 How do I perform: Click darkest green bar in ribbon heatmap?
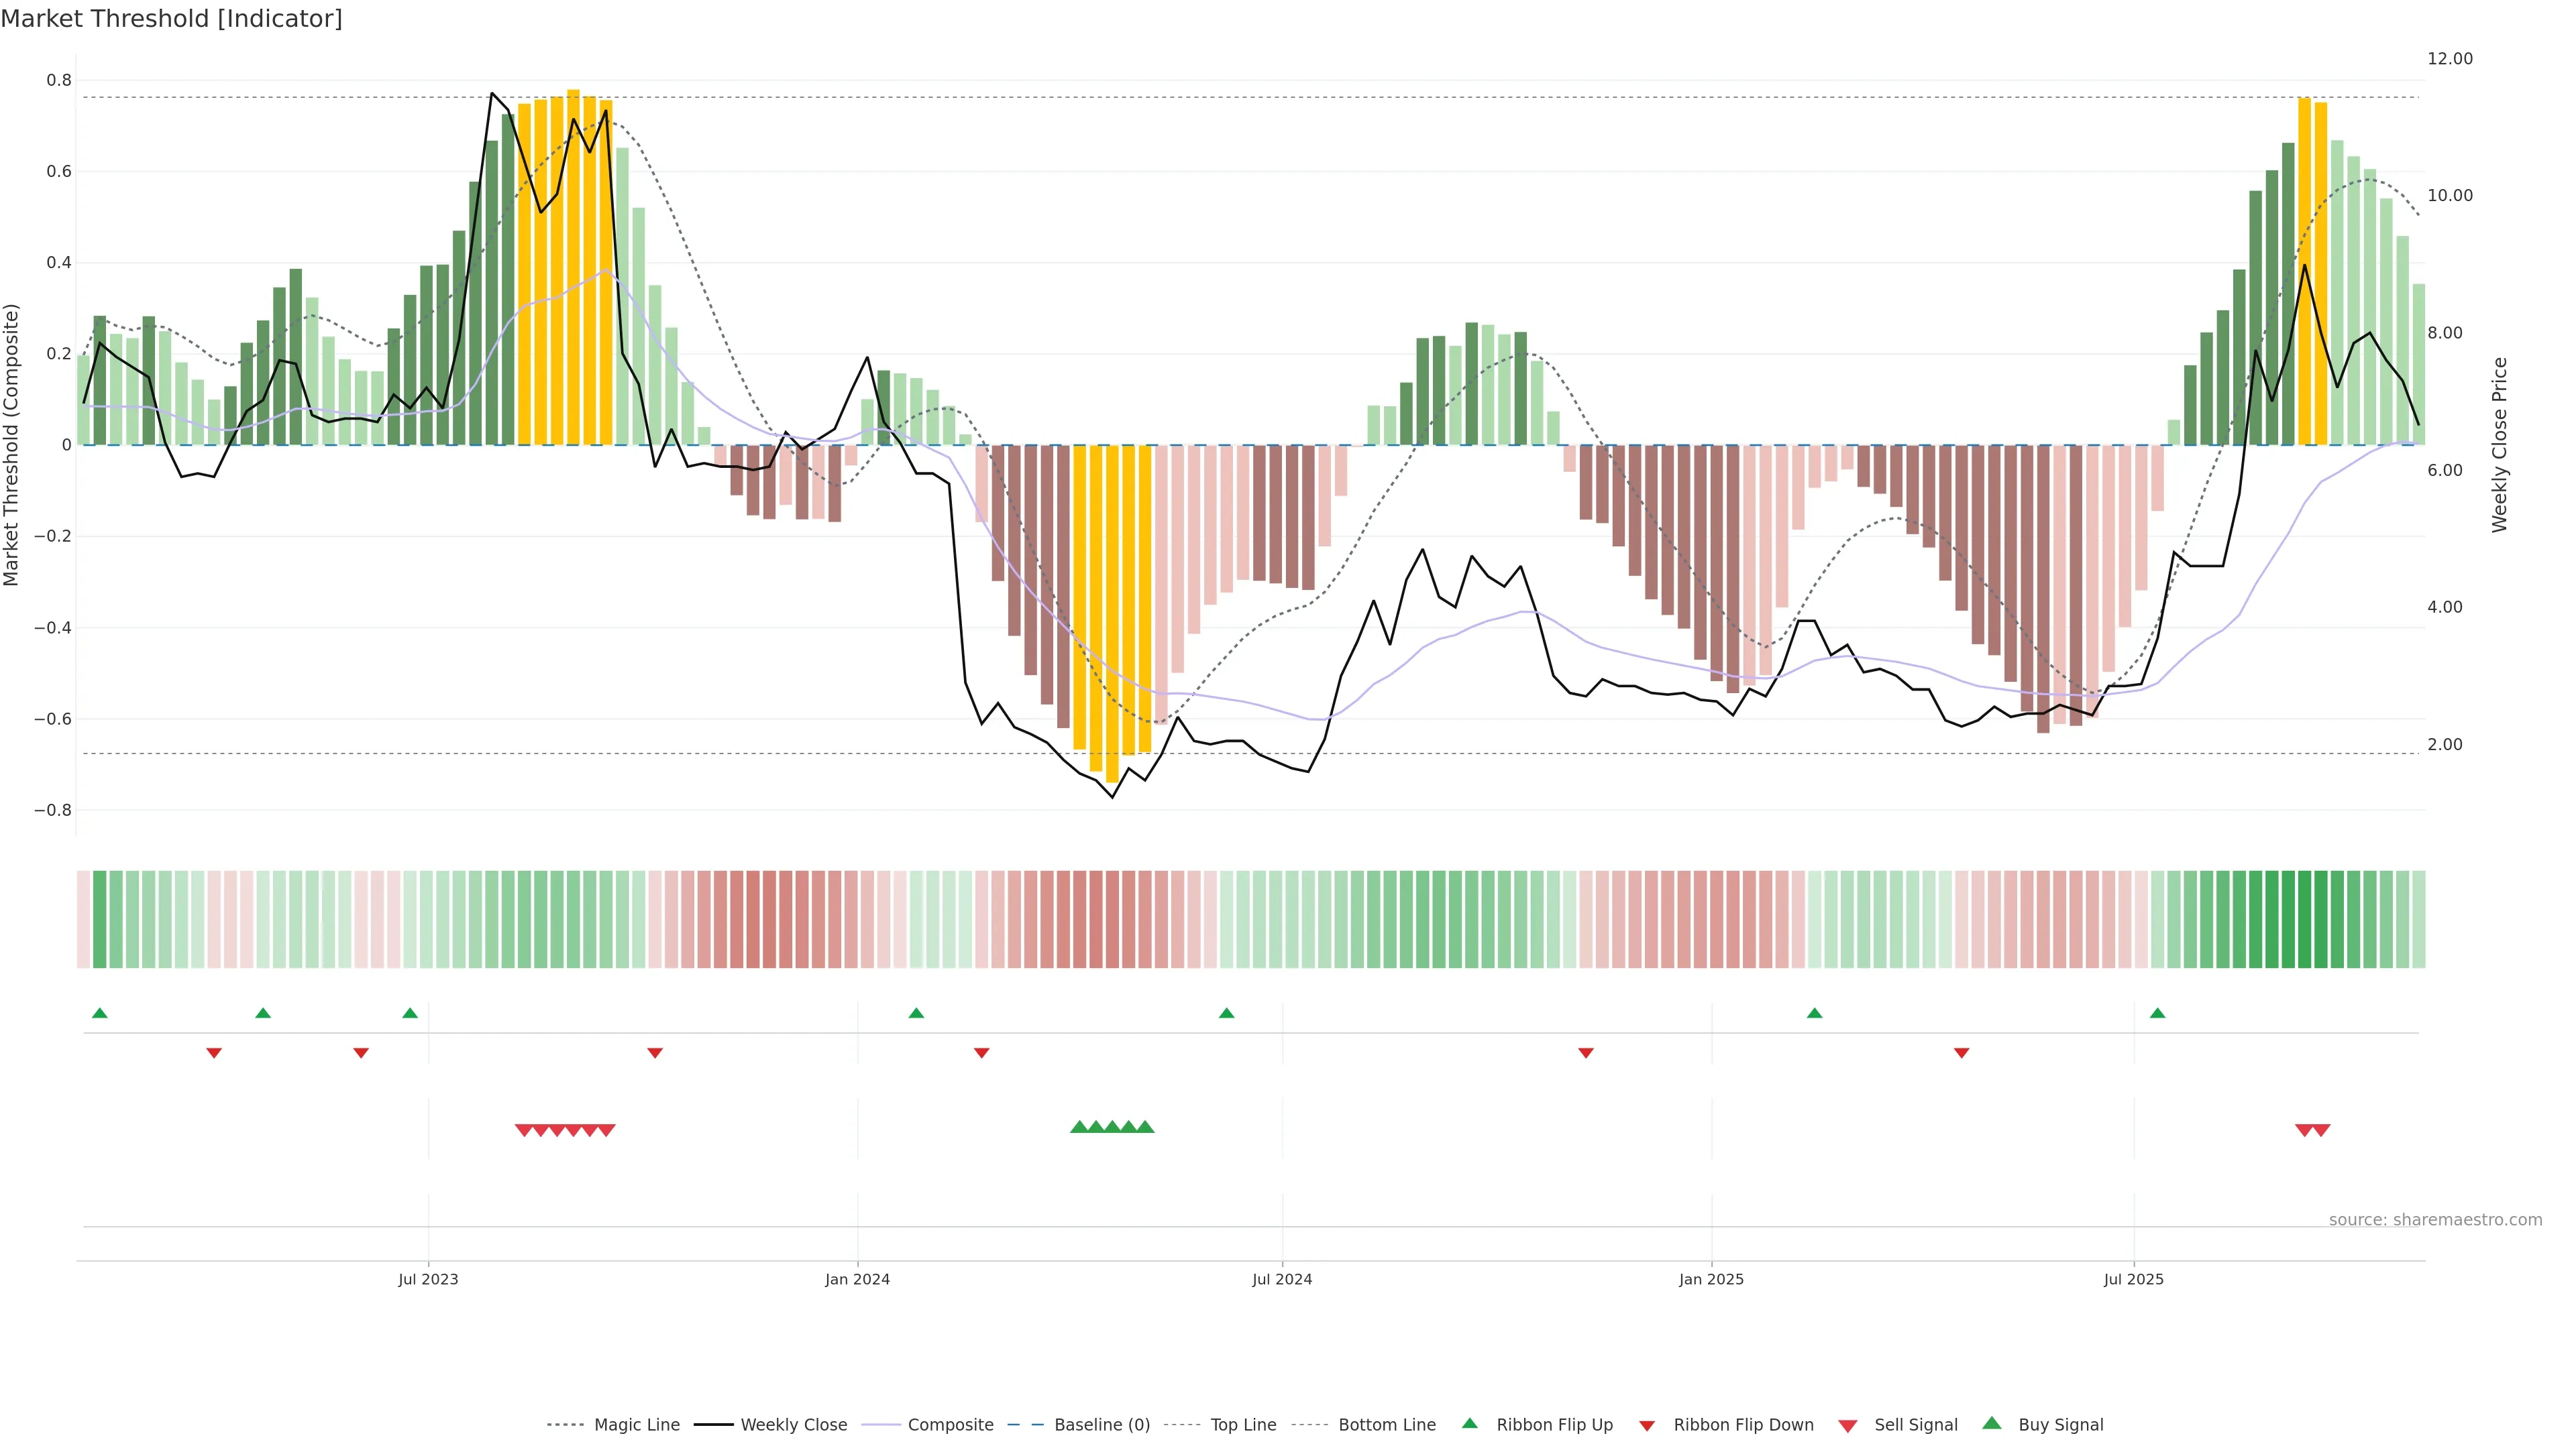coord(2304,919)
